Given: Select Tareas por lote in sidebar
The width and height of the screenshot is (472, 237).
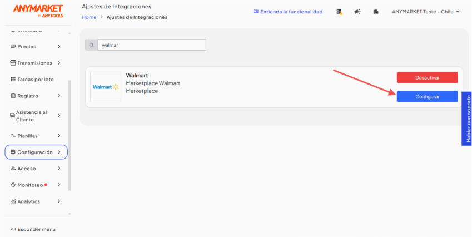Looking at the screenshot, I should pyautogui.click(x=36, y=80).
